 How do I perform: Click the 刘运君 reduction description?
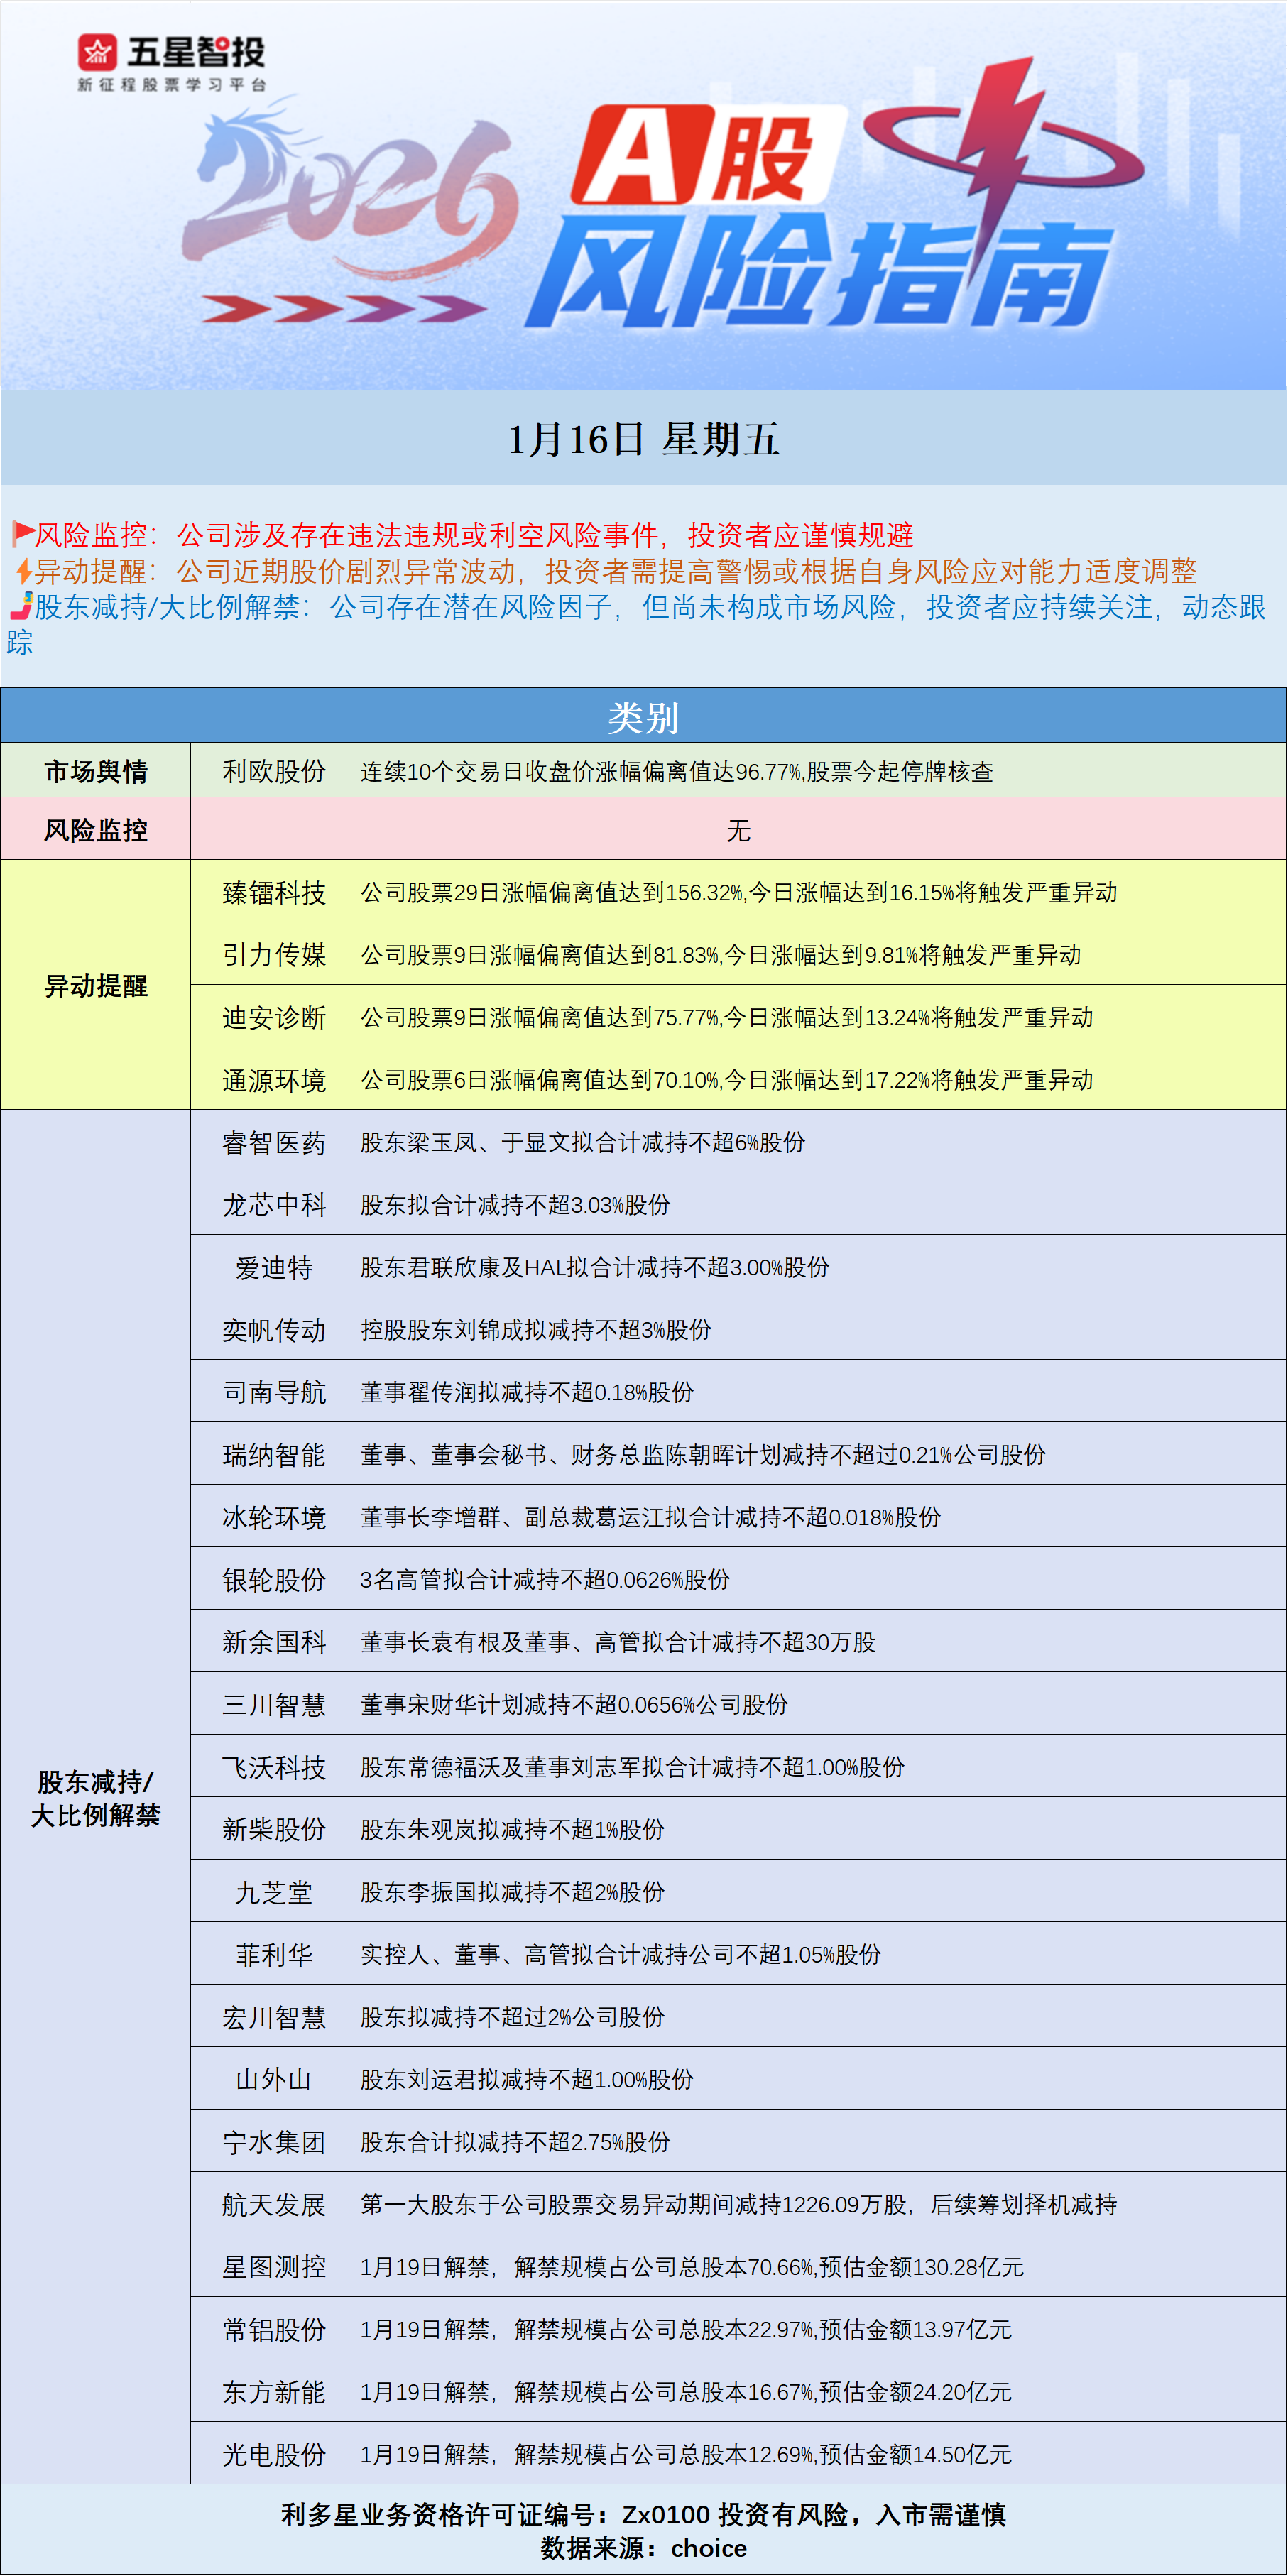tap(527, 2080)
